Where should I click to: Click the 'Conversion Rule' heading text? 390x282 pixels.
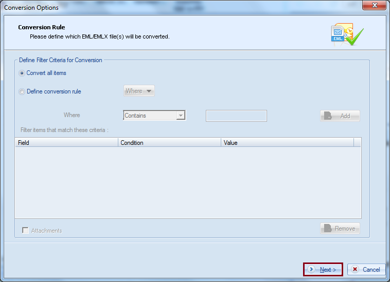click(42, 27)
